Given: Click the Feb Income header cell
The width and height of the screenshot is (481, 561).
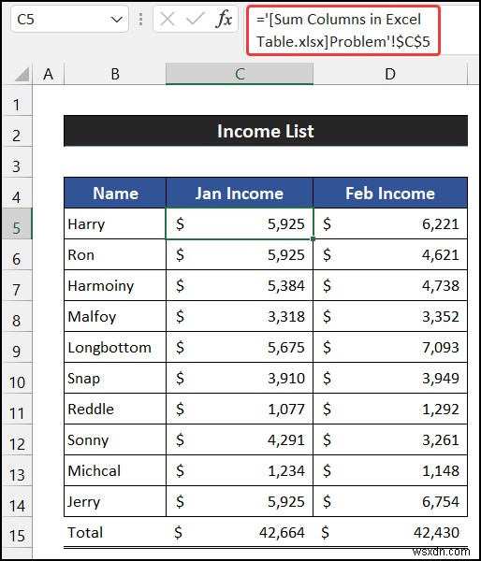Looking at the screenshot, I should [x=390, y=193].
